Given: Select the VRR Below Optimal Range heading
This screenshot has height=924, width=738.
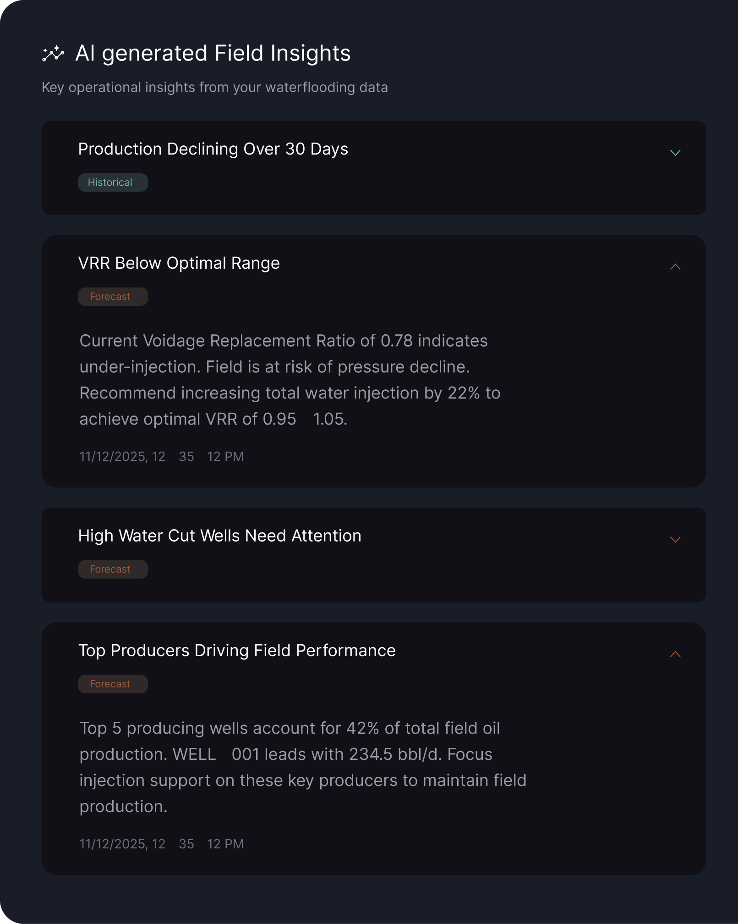Looking at the screenshot, I should [179, 263].
